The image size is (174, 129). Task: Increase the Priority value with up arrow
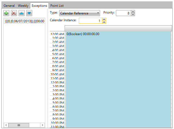(133, 12)
